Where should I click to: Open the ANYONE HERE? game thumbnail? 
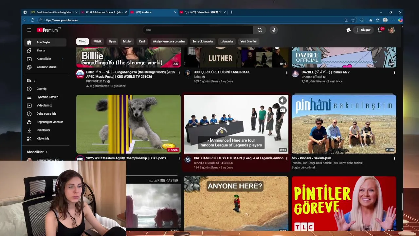[x=236, y=204]
